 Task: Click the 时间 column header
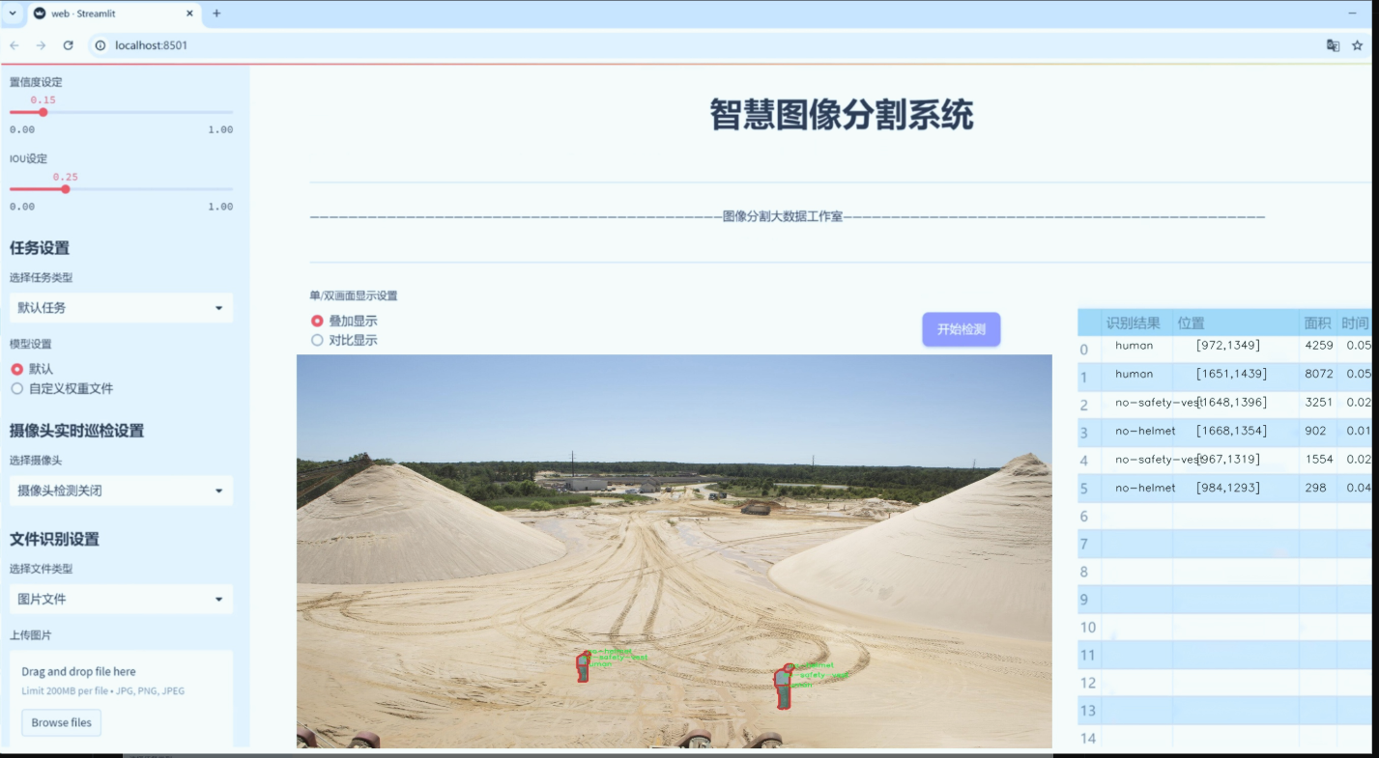click(x=1355, y=323)
